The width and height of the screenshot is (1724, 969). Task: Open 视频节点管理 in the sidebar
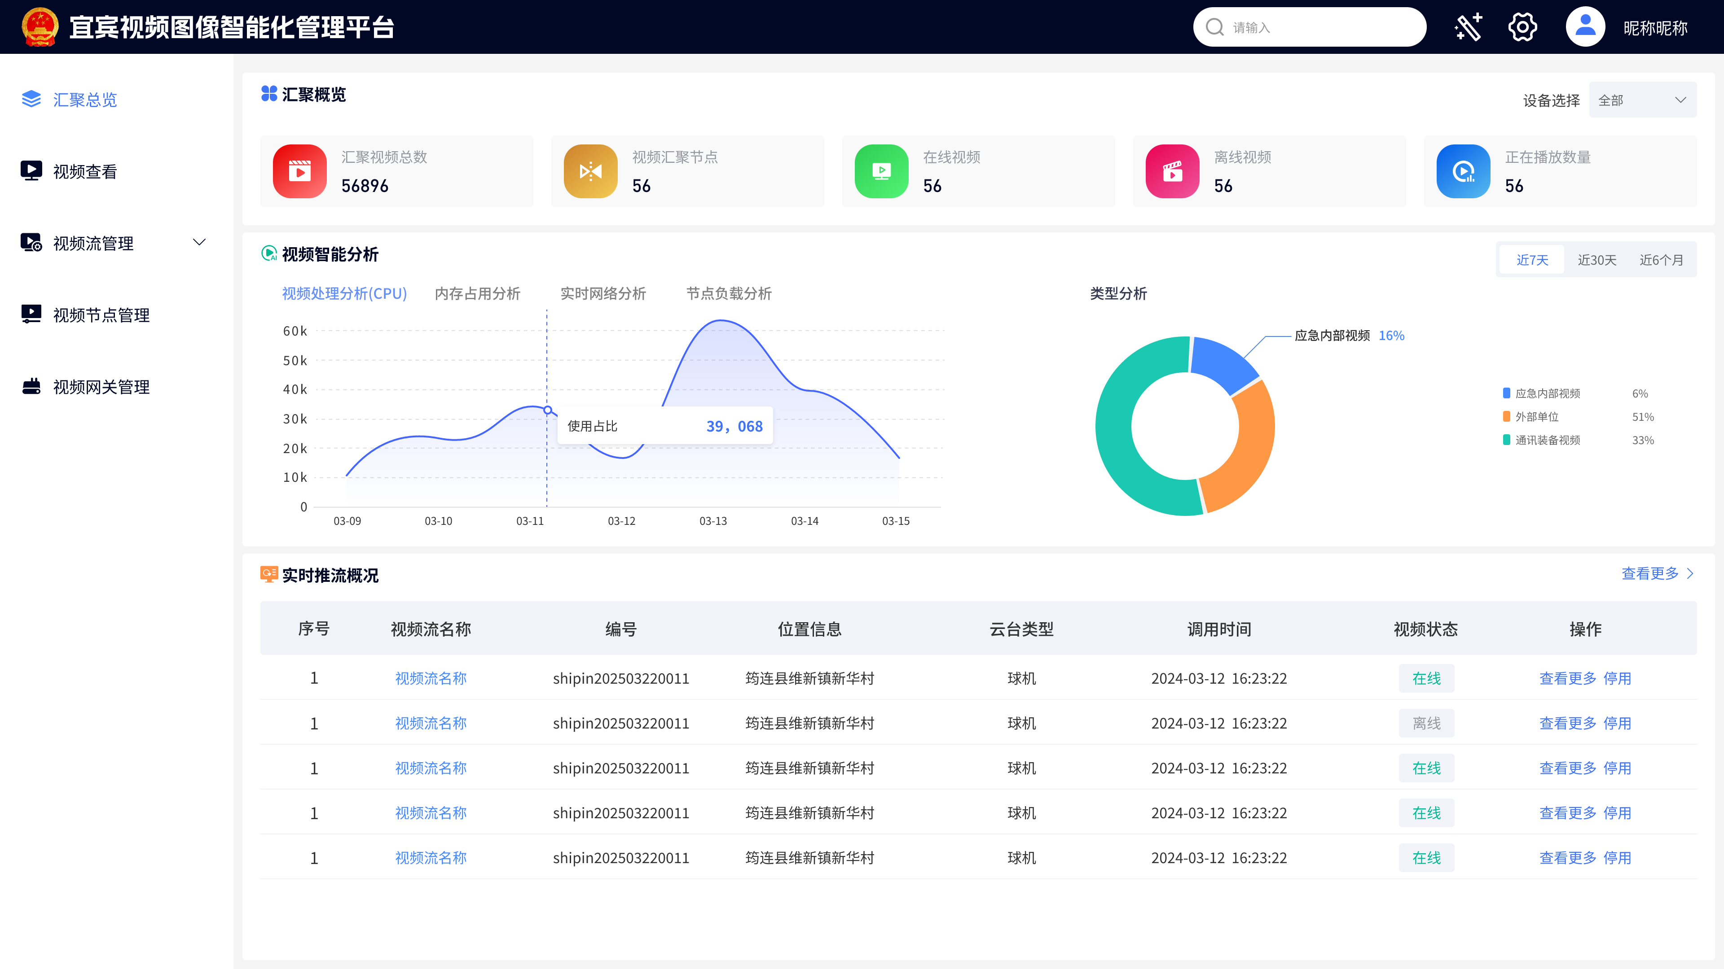coord(101,315)
